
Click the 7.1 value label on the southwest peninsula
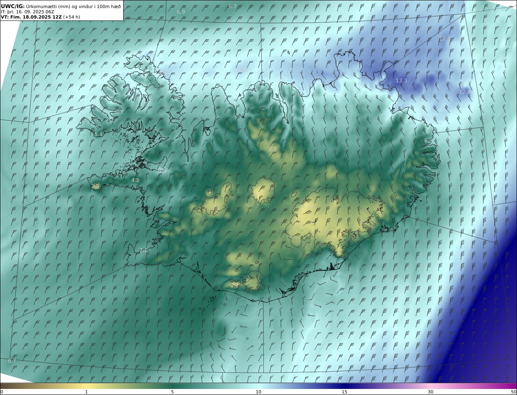tap(143, 250)
